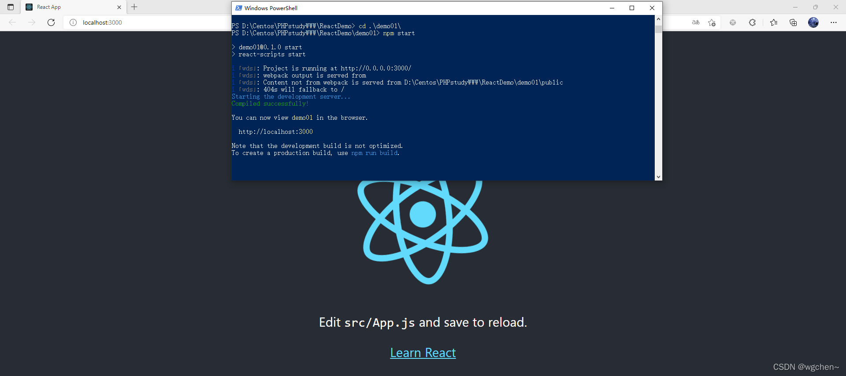Viewport: 846px width, 376px height.
Task: Open the Learn React link
Action: point(423,353)
